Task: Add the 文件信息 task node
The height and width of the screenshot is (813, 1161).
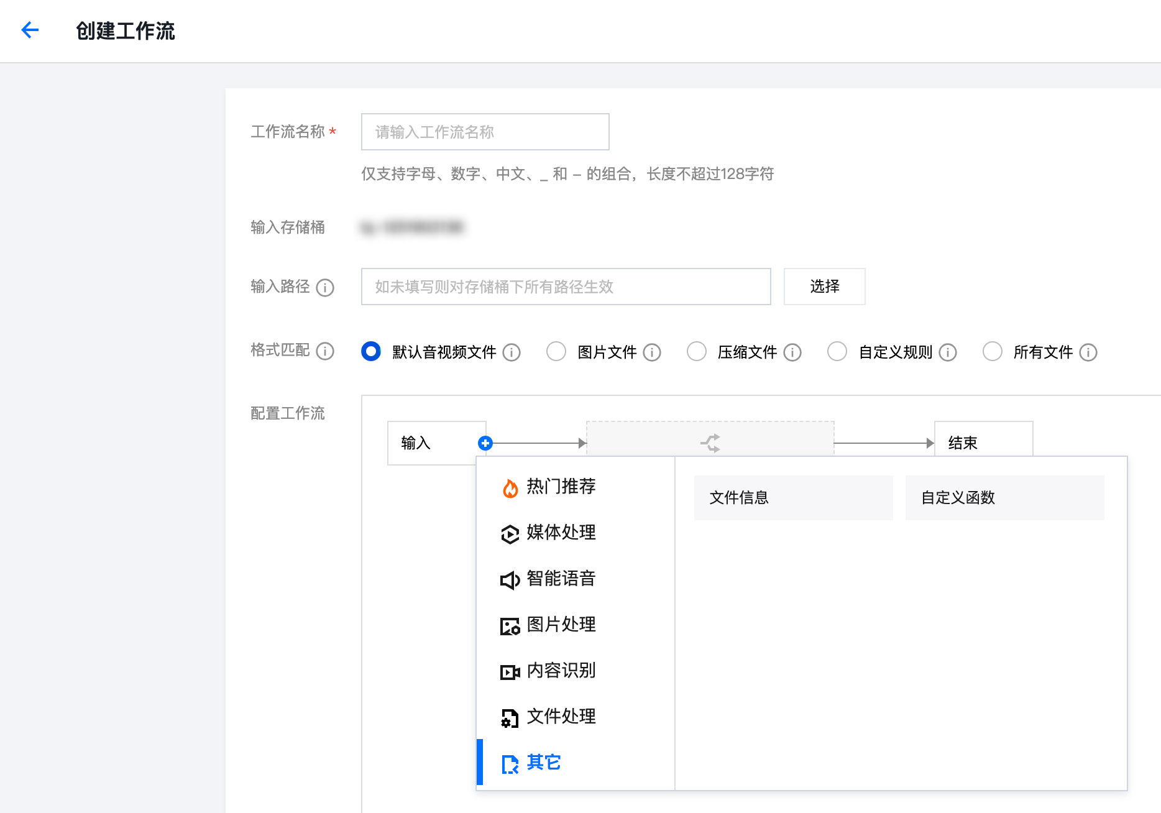Action: (x=793, y=498)
